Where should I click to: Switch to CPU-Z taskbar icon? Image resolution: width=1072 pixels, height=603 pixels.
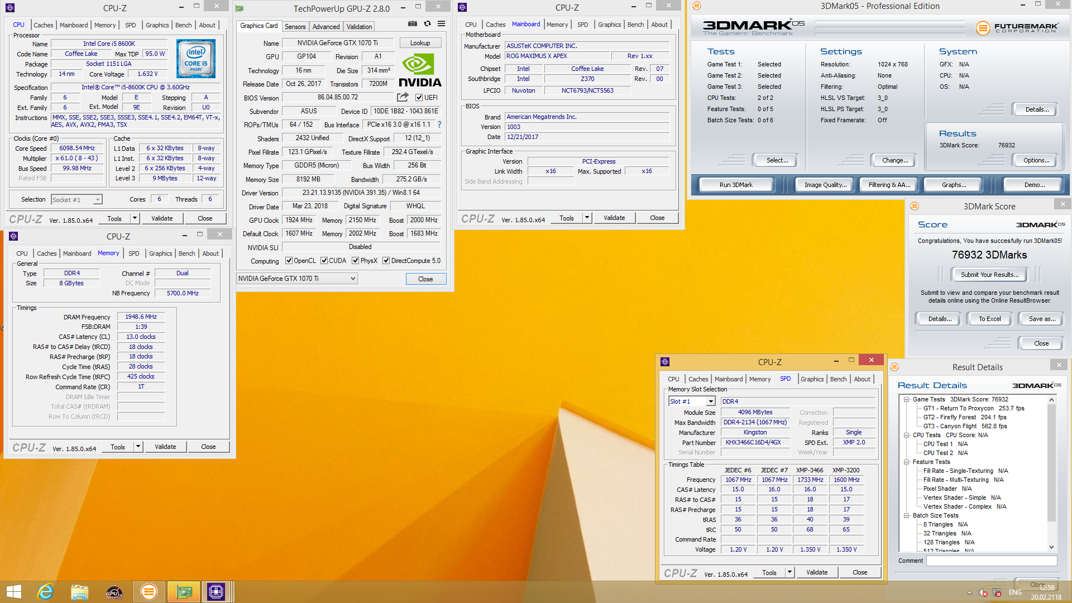point(216,592)
